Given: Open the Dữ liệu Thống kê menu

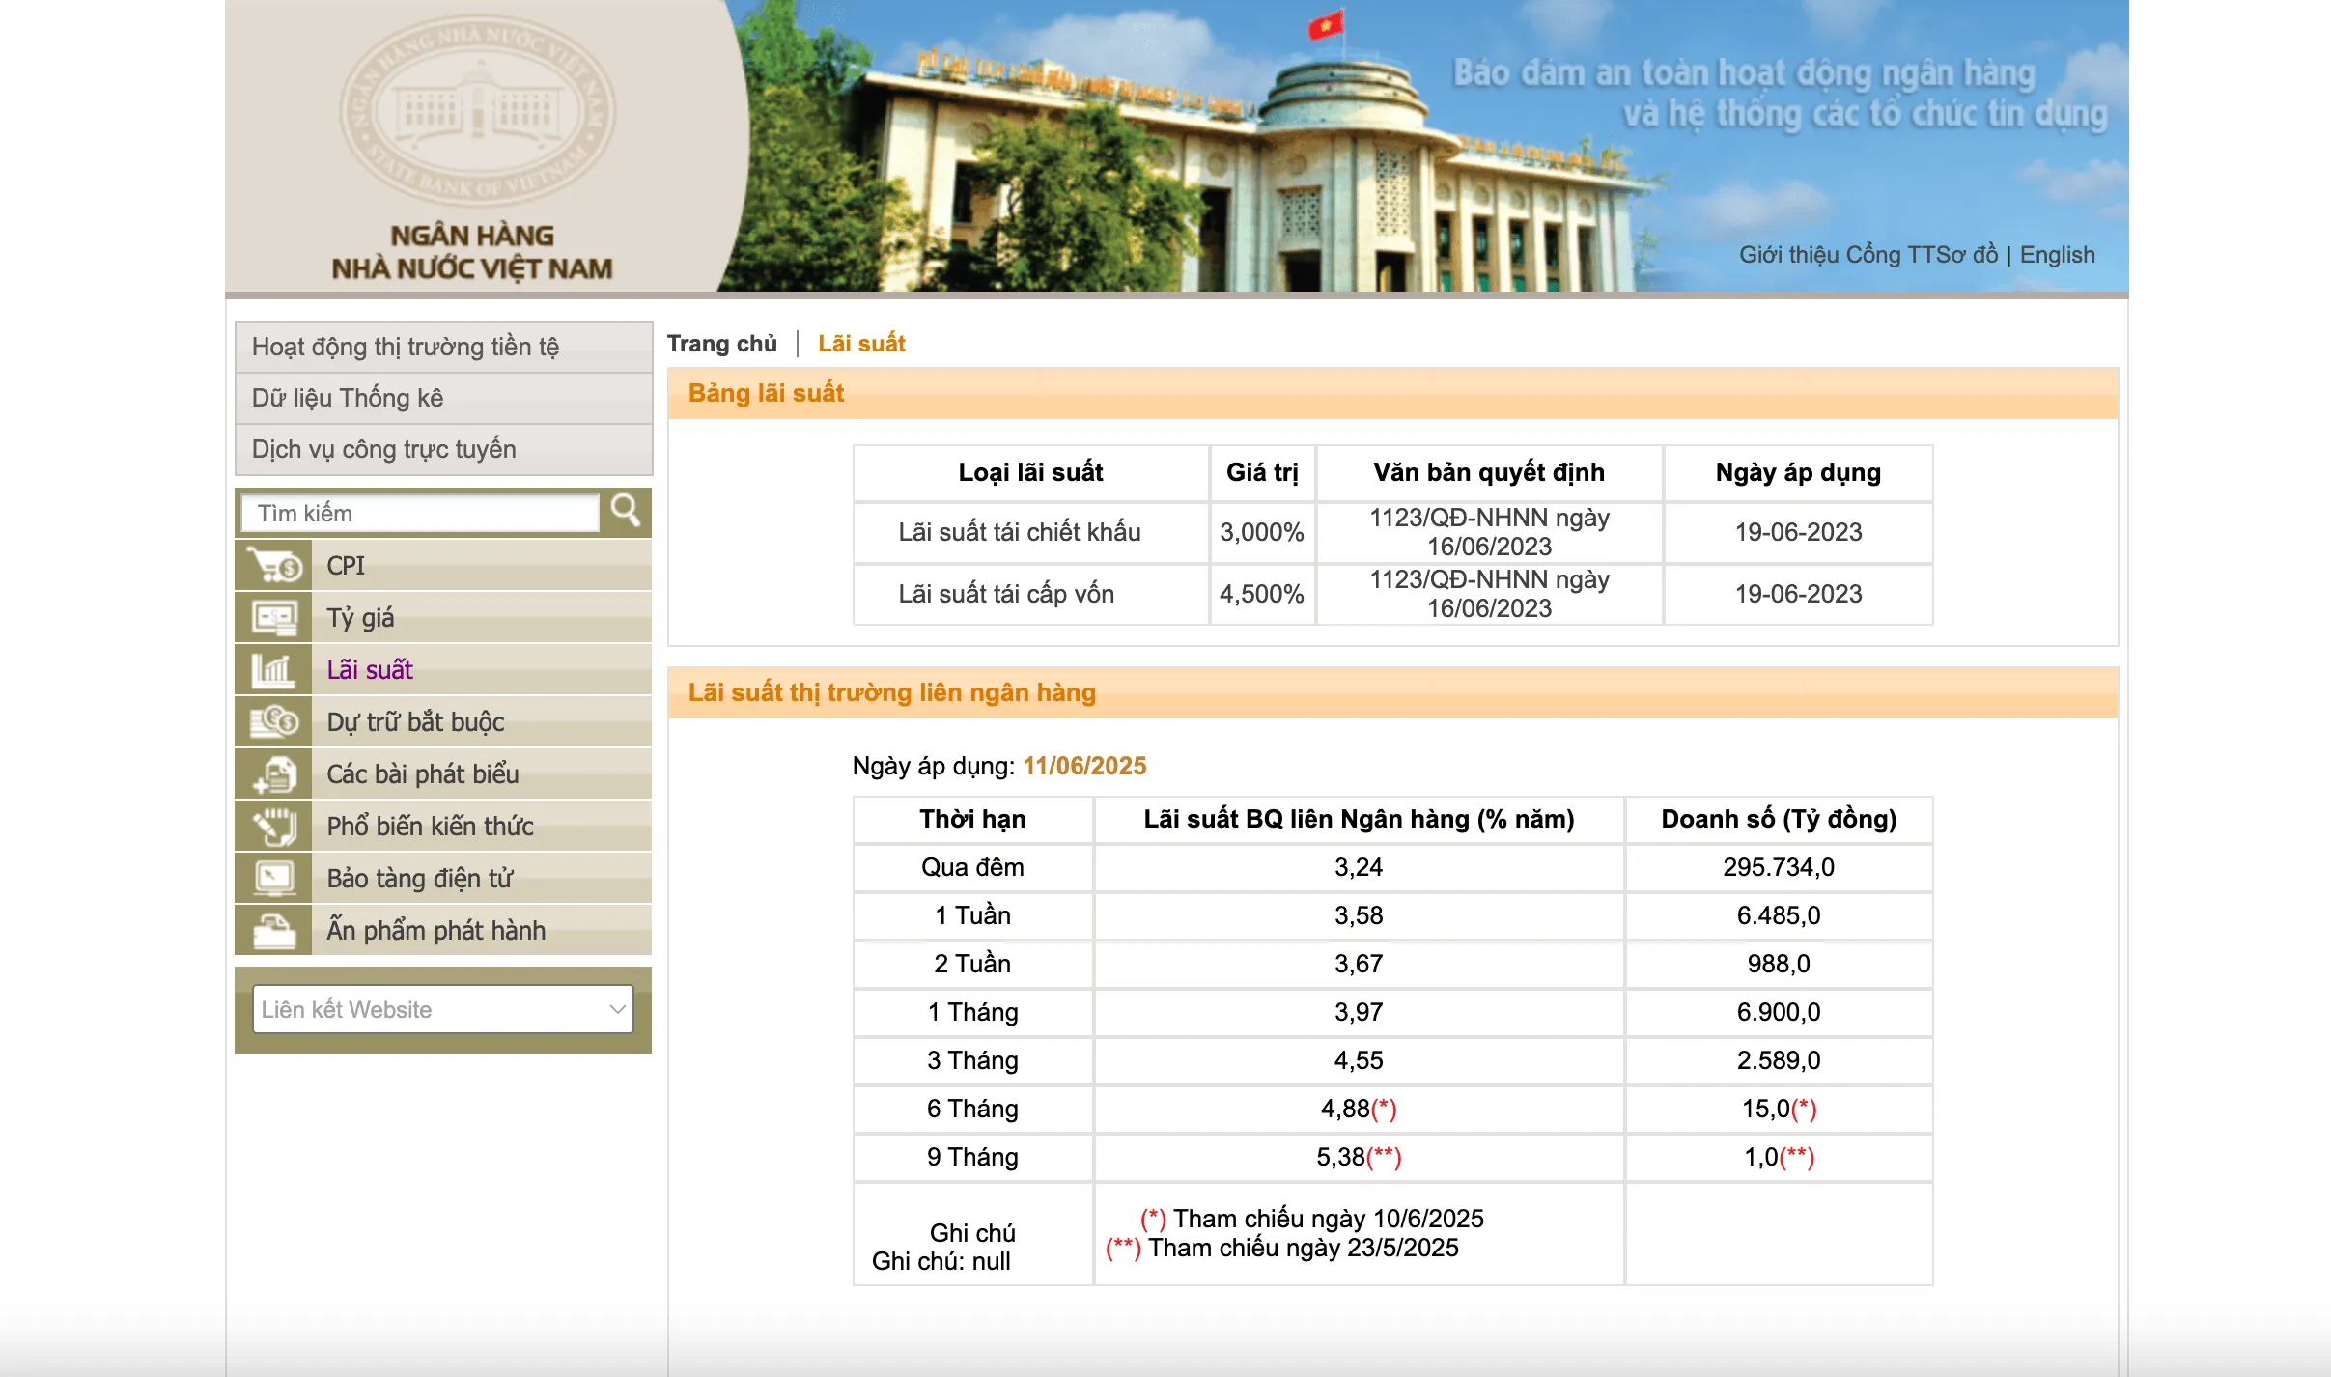Looking at the screenshot, I should [x=350, y=398].
